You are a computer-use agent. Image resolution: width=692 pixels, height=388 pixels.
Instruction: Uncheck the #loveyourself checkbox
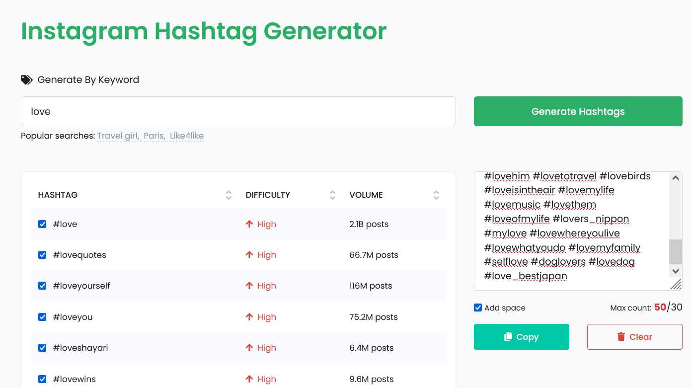tap(42, 286)
